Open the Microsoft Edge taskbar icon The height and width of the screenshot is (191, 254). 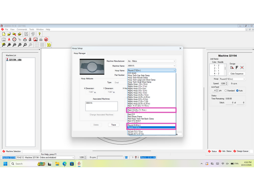click(x=64, y=164)
